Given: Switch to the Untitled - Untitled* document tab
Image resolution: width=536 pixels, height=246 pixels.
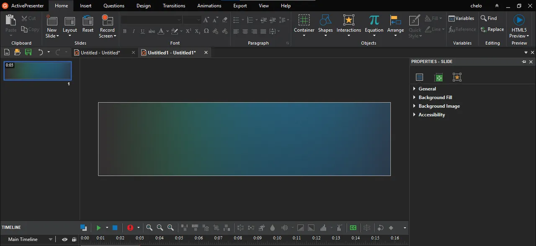Looking at the screenshot, I should (x=100, y=53).
